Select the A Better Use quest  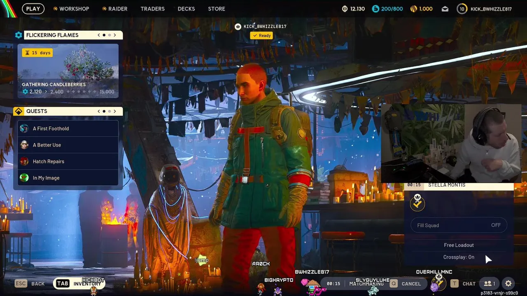(x=68, y=145)
